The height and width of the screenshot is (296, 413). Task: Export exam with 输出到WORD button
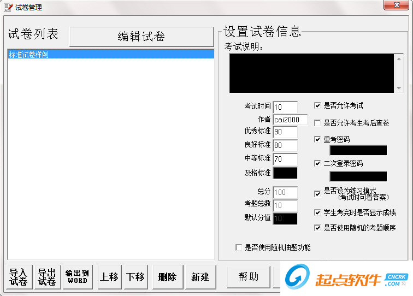click(78, 277)
